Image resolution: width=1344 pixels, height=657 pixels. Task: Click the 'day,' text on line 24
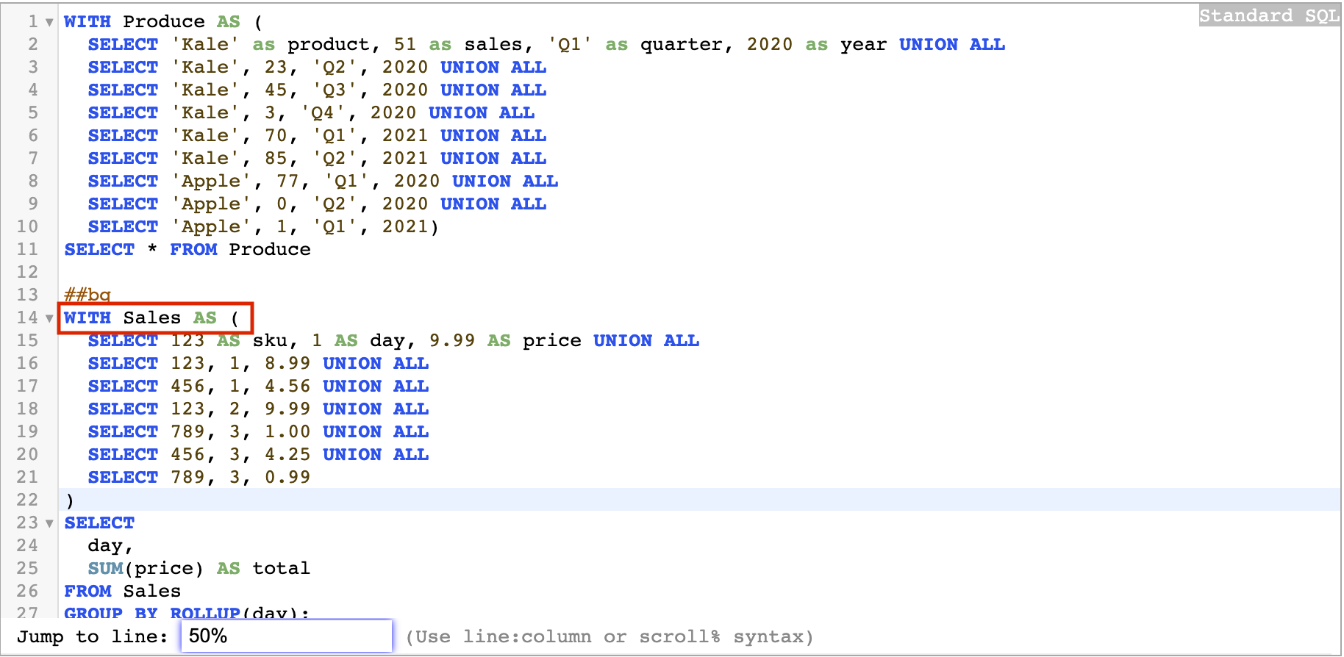[111, 546]
